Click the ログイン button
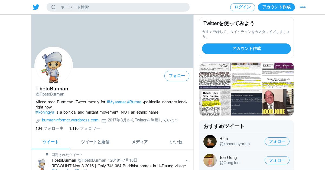Image resolution: width=325 pixels, height=170 pixels. click(x=243, y=7)
